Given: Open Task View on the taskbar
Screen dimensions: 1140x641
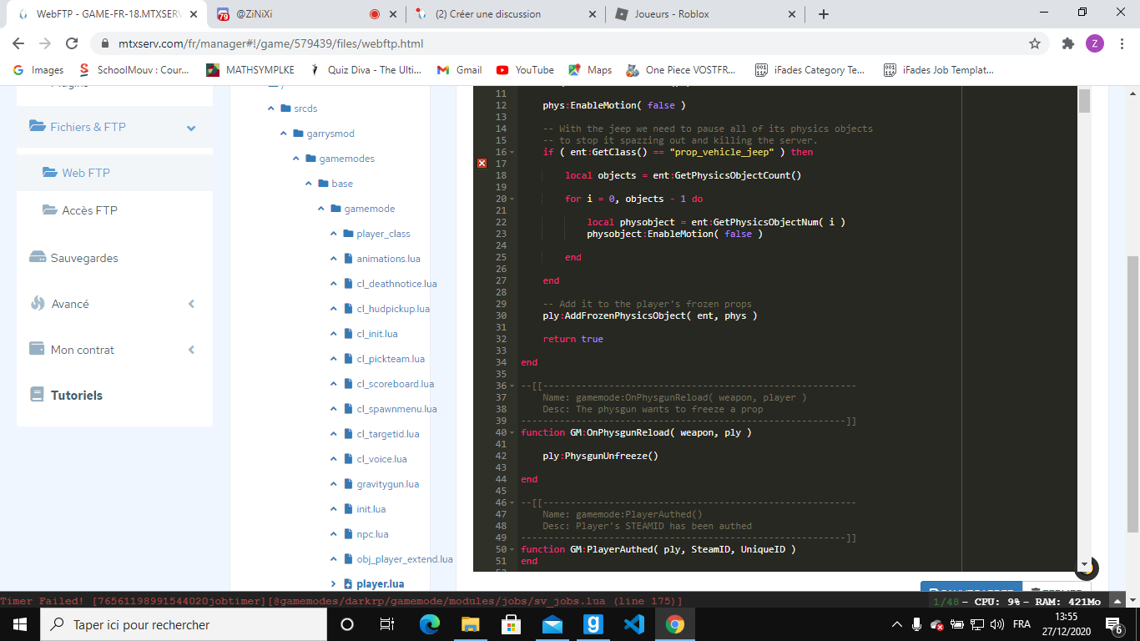Looking at the screenshot, I should click(387, 624).
